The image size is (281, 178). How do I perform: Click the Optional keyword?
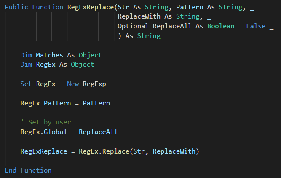(x=133, y=27)
